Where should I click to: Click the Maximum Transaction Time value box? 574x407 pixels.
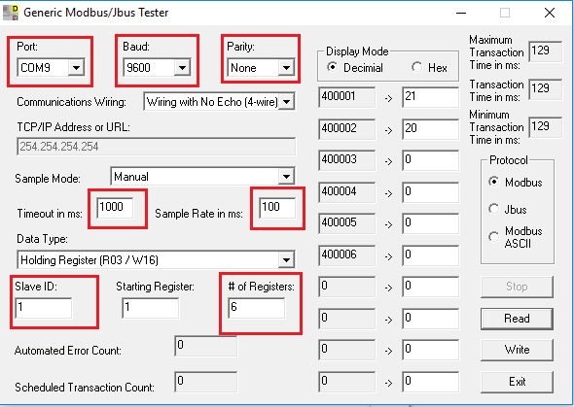pos(545,51)
